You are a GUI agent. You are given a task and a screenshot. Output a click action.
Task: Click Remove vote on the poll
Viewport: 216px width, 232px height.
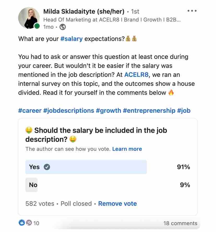pos(117,204)
